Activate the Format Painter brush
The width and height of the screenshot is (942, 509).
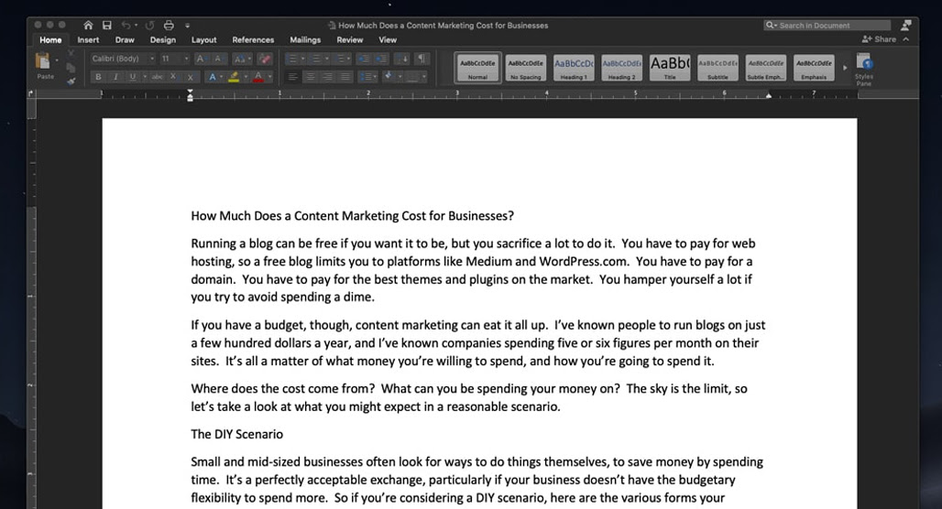71,81
